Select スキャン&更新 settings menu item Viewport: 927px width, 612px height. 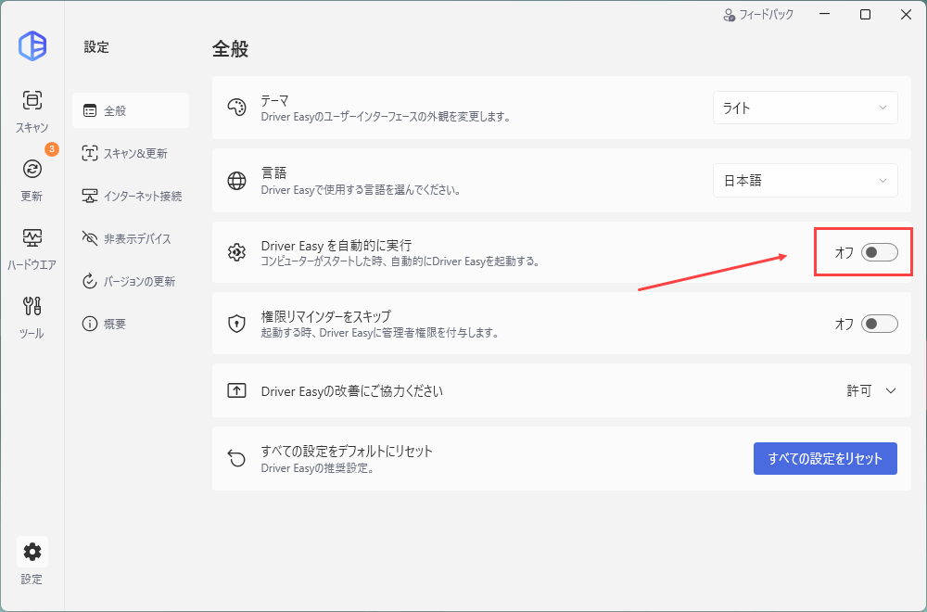[131, 153]
